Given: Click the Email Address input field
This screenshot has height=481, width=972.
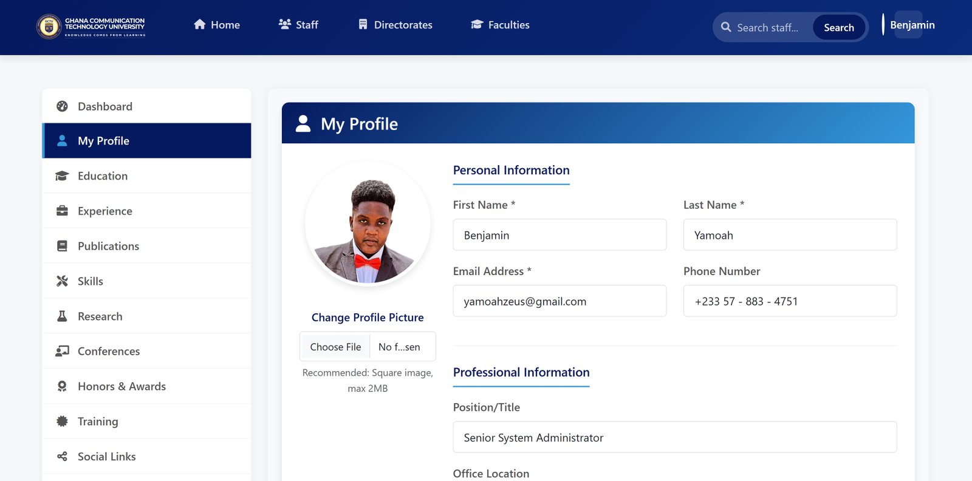Looking at the screenshot, I should pos(559,301).
